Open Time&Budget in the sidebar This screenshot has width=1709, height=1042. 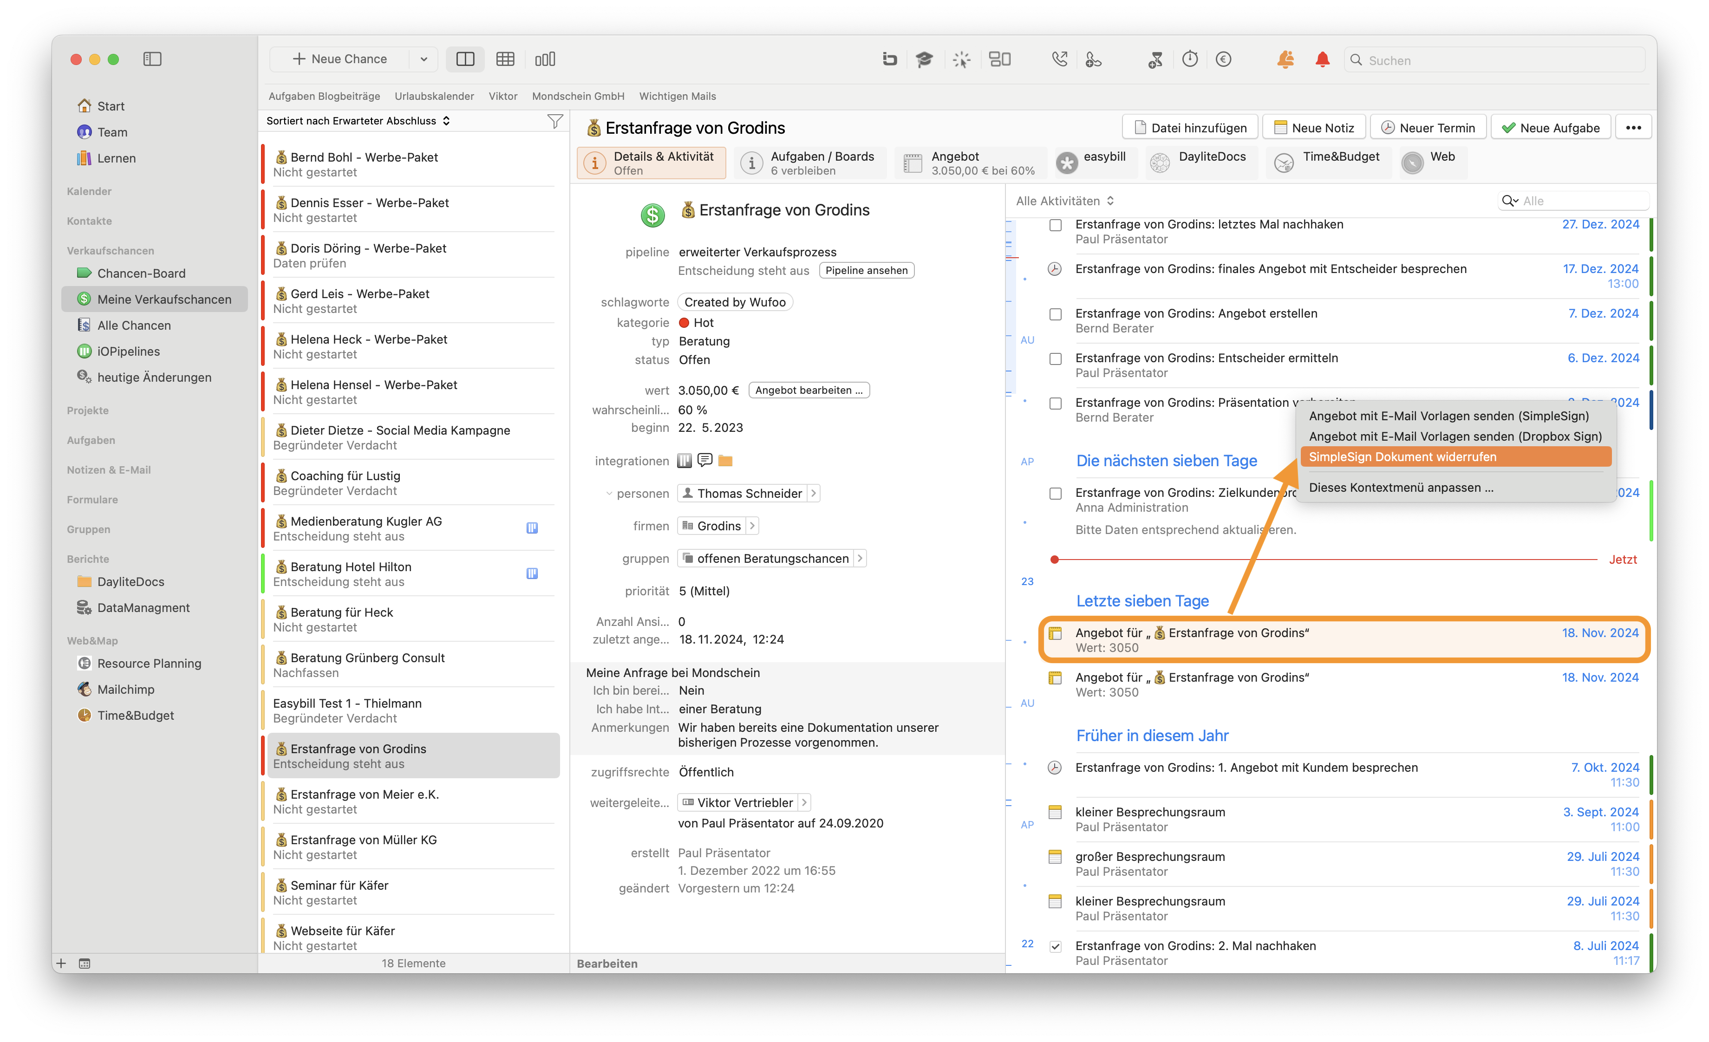135,716
